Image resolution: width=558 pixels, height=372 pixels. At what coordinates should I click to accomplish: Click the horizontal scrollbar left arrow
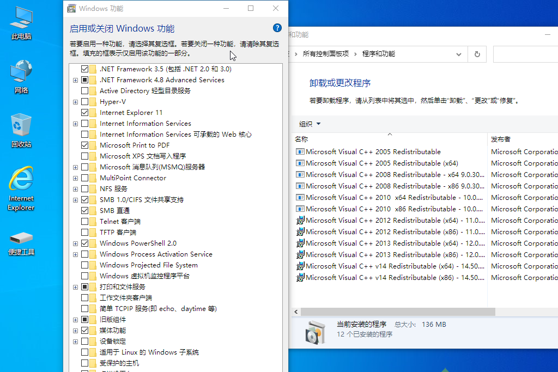[295, 311]
